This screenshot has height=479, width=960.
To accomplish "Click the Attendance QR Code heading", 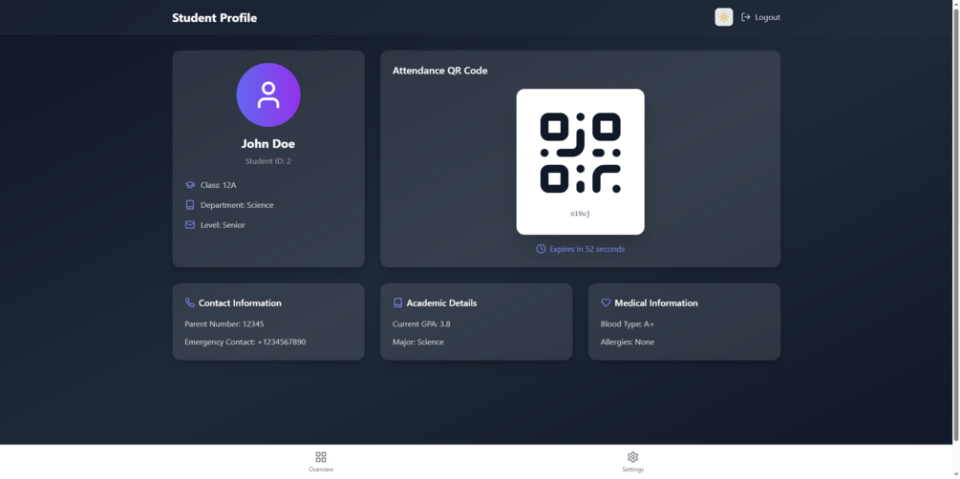I will coord(440,71).
